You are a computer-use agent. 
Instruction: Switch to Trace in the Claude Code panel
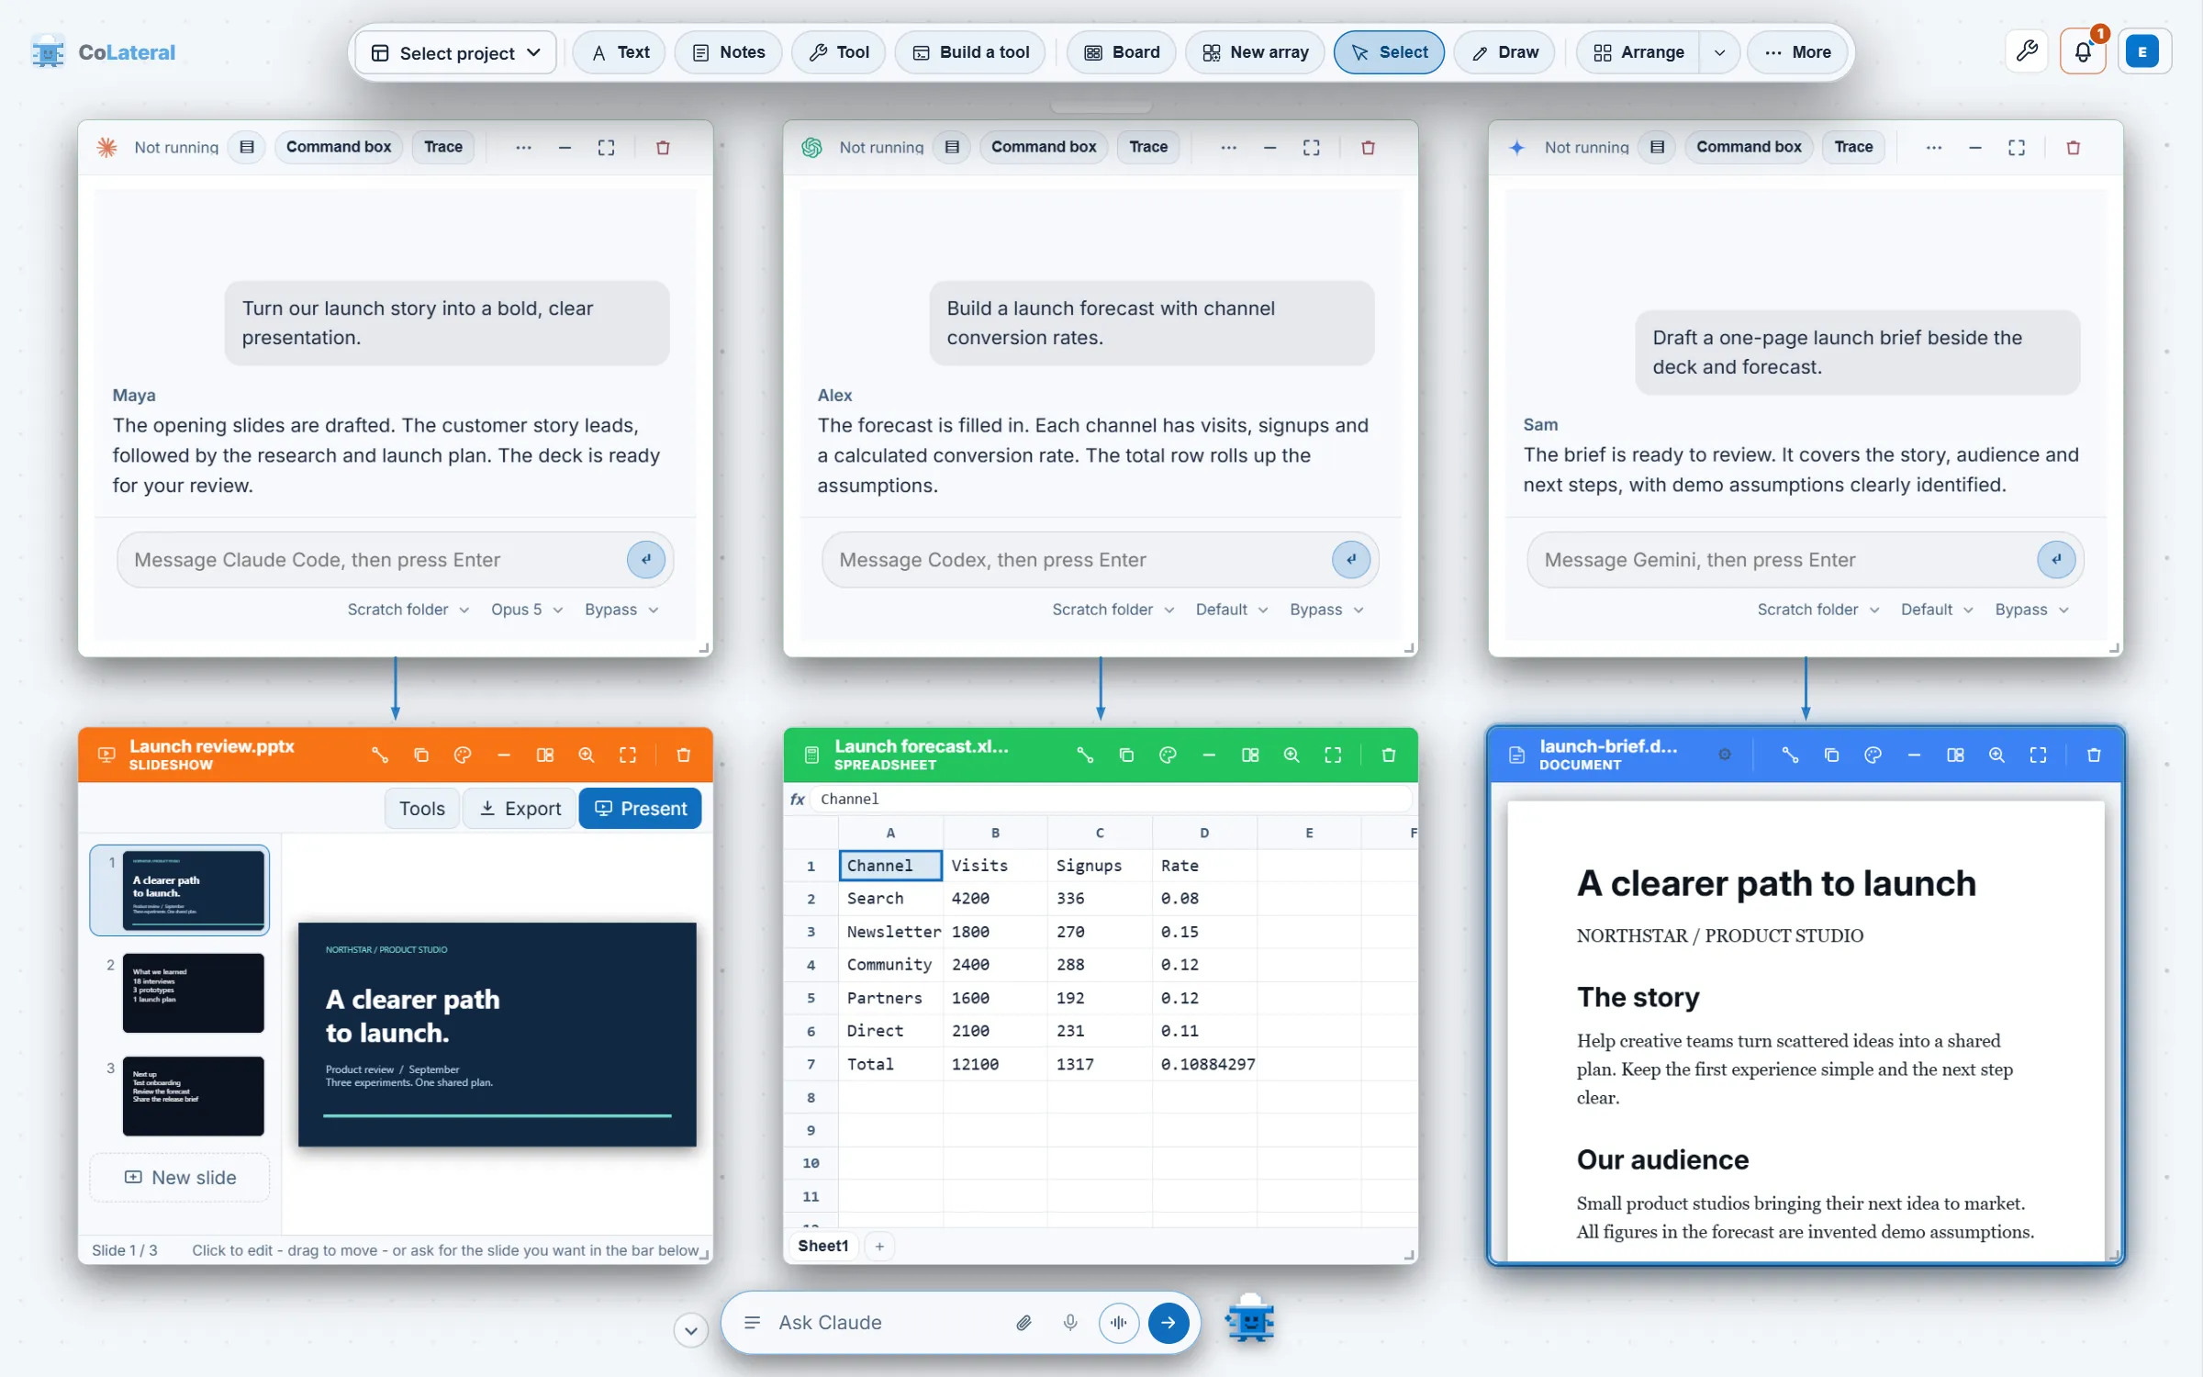coord(442,147)
